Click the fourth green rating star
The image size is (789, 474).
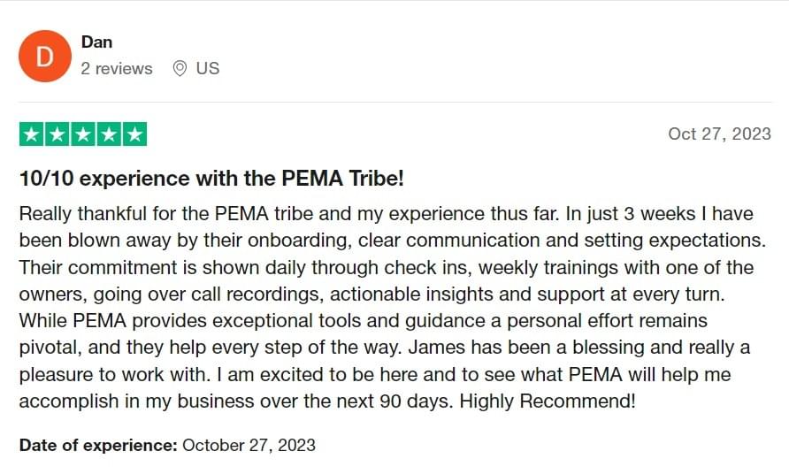pyautogui.click(x=109, y=134)
